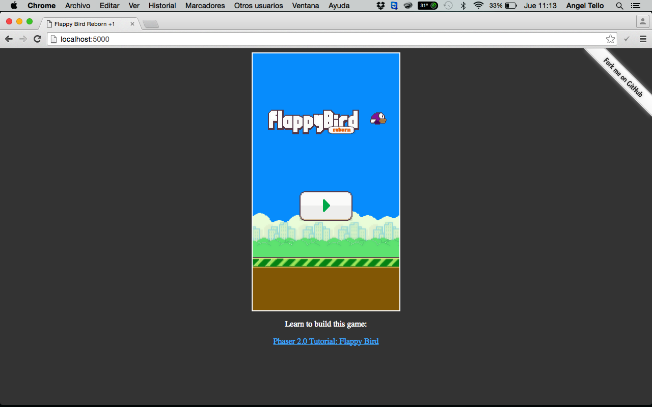Screen dimensions: 652x407
Task: Open the Otros usuarios menu
Action: pyautogui.click(x=259, y=6)
